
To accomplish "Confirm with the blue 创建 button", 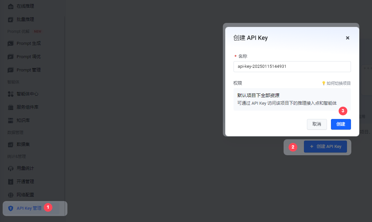I will pos(341,124).
